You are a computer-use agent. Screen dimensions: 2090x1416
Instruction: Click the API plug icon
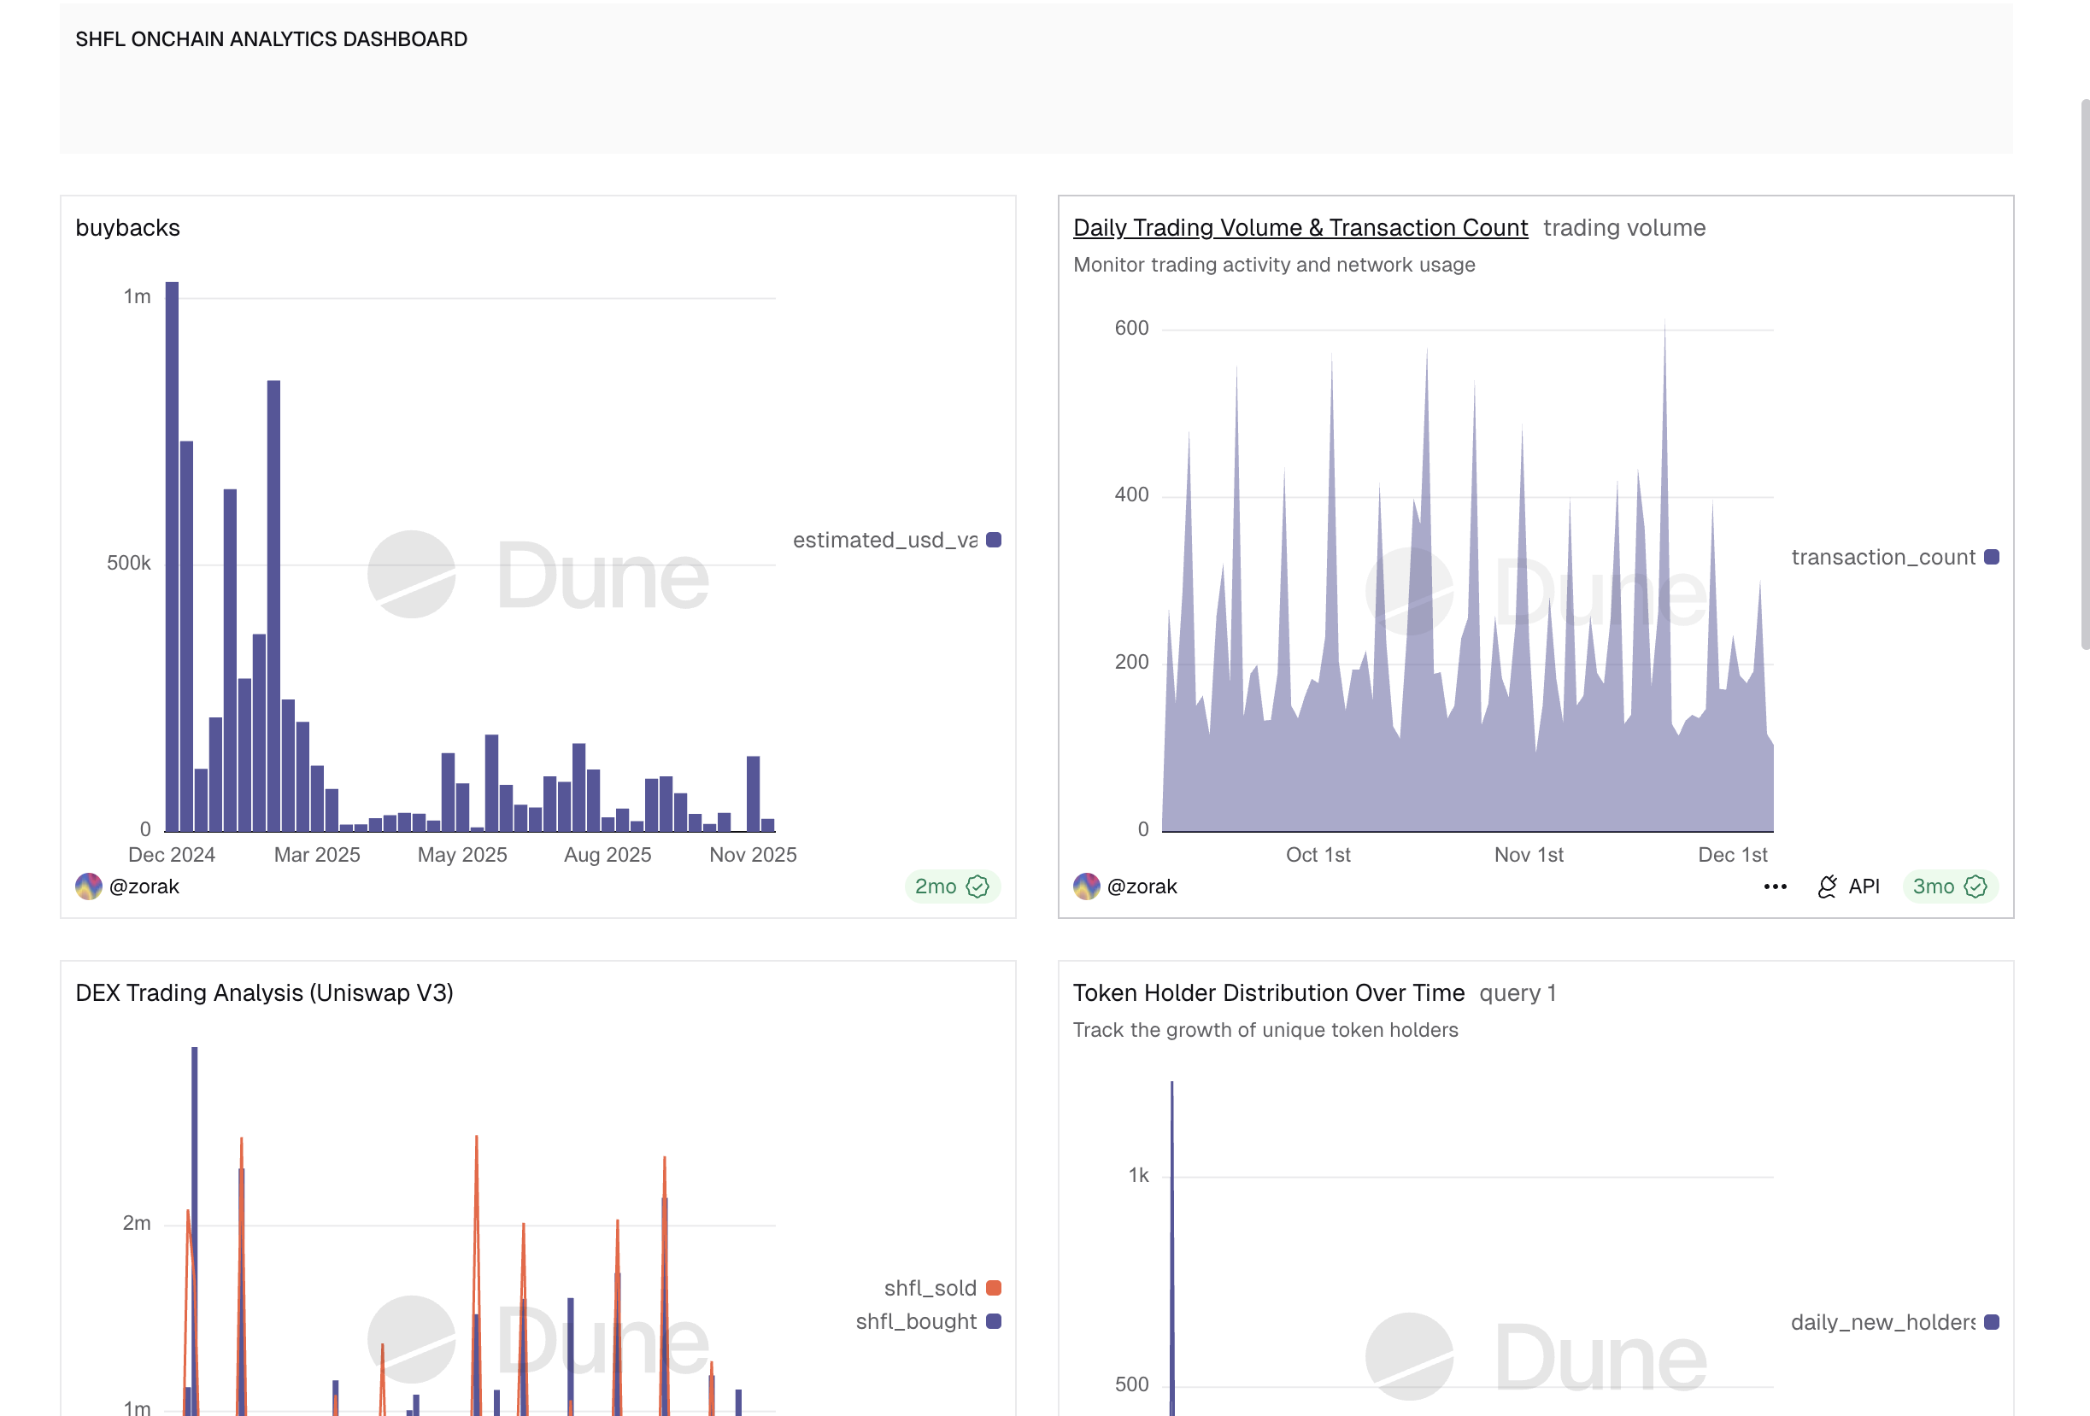[1827, 886]
